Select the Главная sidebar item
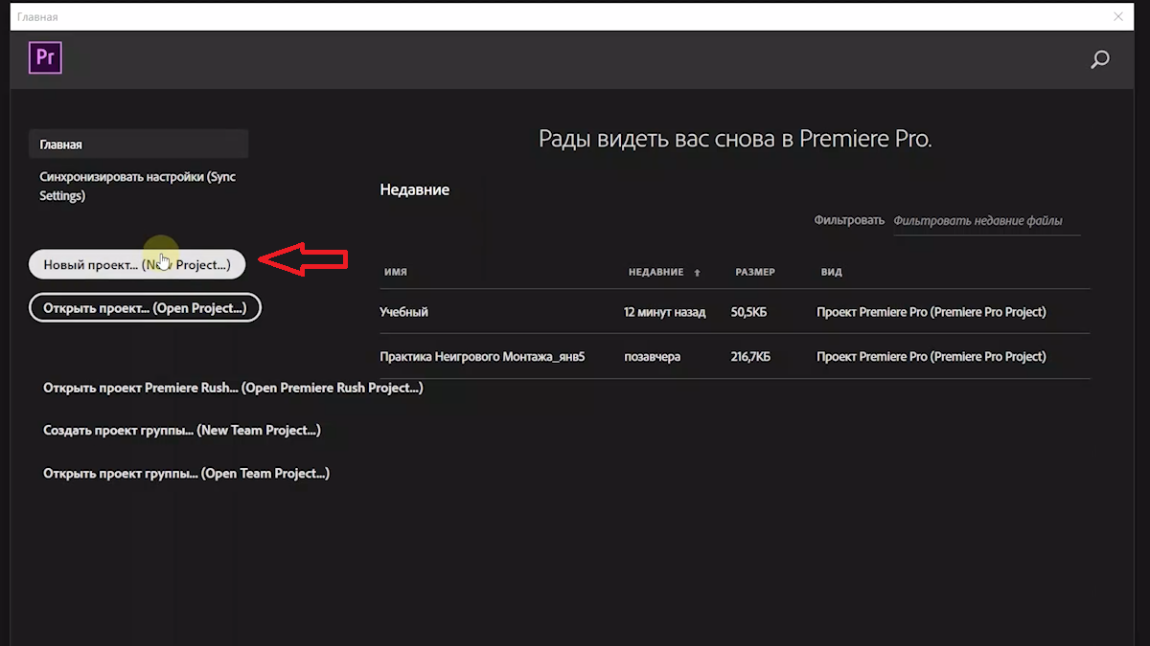Image resolution: width=1150 pixels, height=646 pixels. click(x=138, y=145)
